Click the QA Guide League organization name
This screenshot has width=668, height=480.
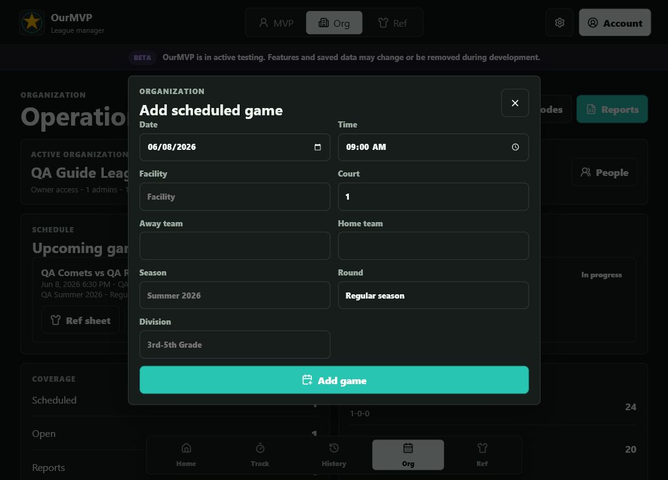pos(79,172)
